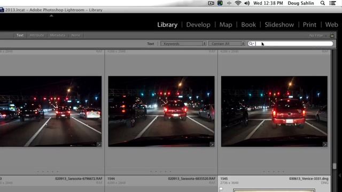This screenshot has width=342, height=192.
Task: Open the Wi-Fi status menu
Action: tap(238, 3)
